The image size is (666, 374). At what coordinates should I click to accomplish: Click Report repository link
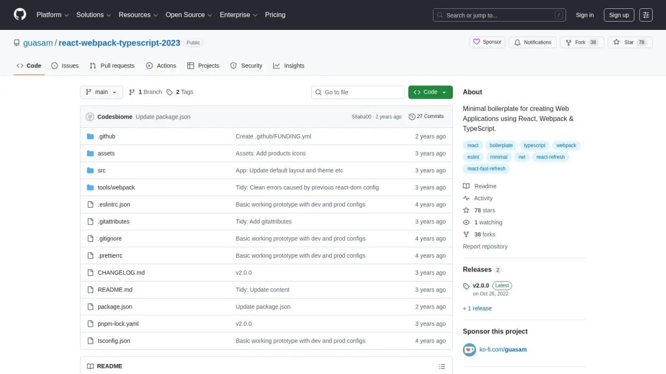[x=485, y=247]
